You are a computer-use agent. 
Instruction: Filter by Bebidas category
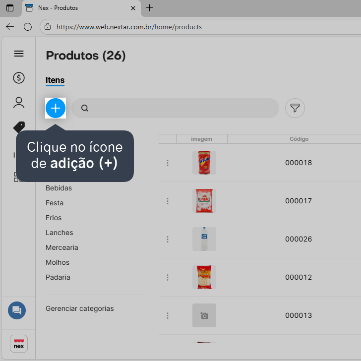pyautogui.click(x=59, y=188)
